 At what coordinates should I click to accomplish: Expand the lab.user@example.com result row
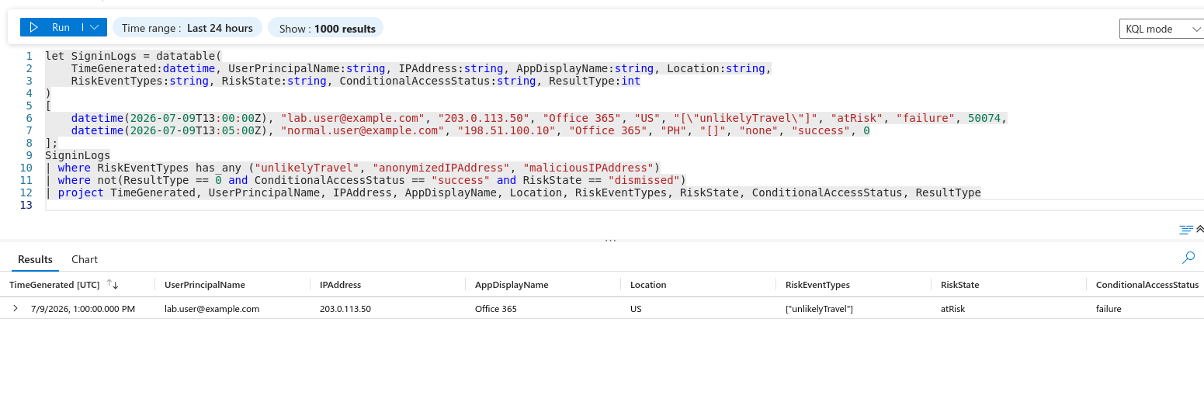click(15, 308)
